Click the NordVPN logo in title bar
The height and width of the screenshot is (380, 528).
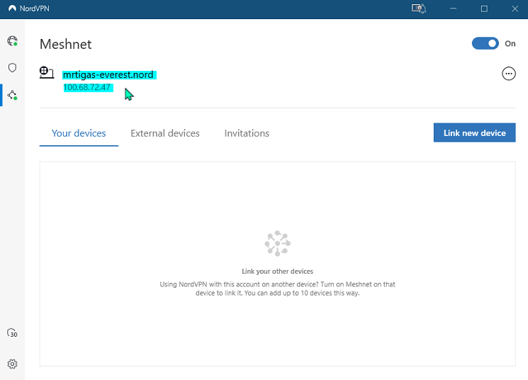(12, 9)
